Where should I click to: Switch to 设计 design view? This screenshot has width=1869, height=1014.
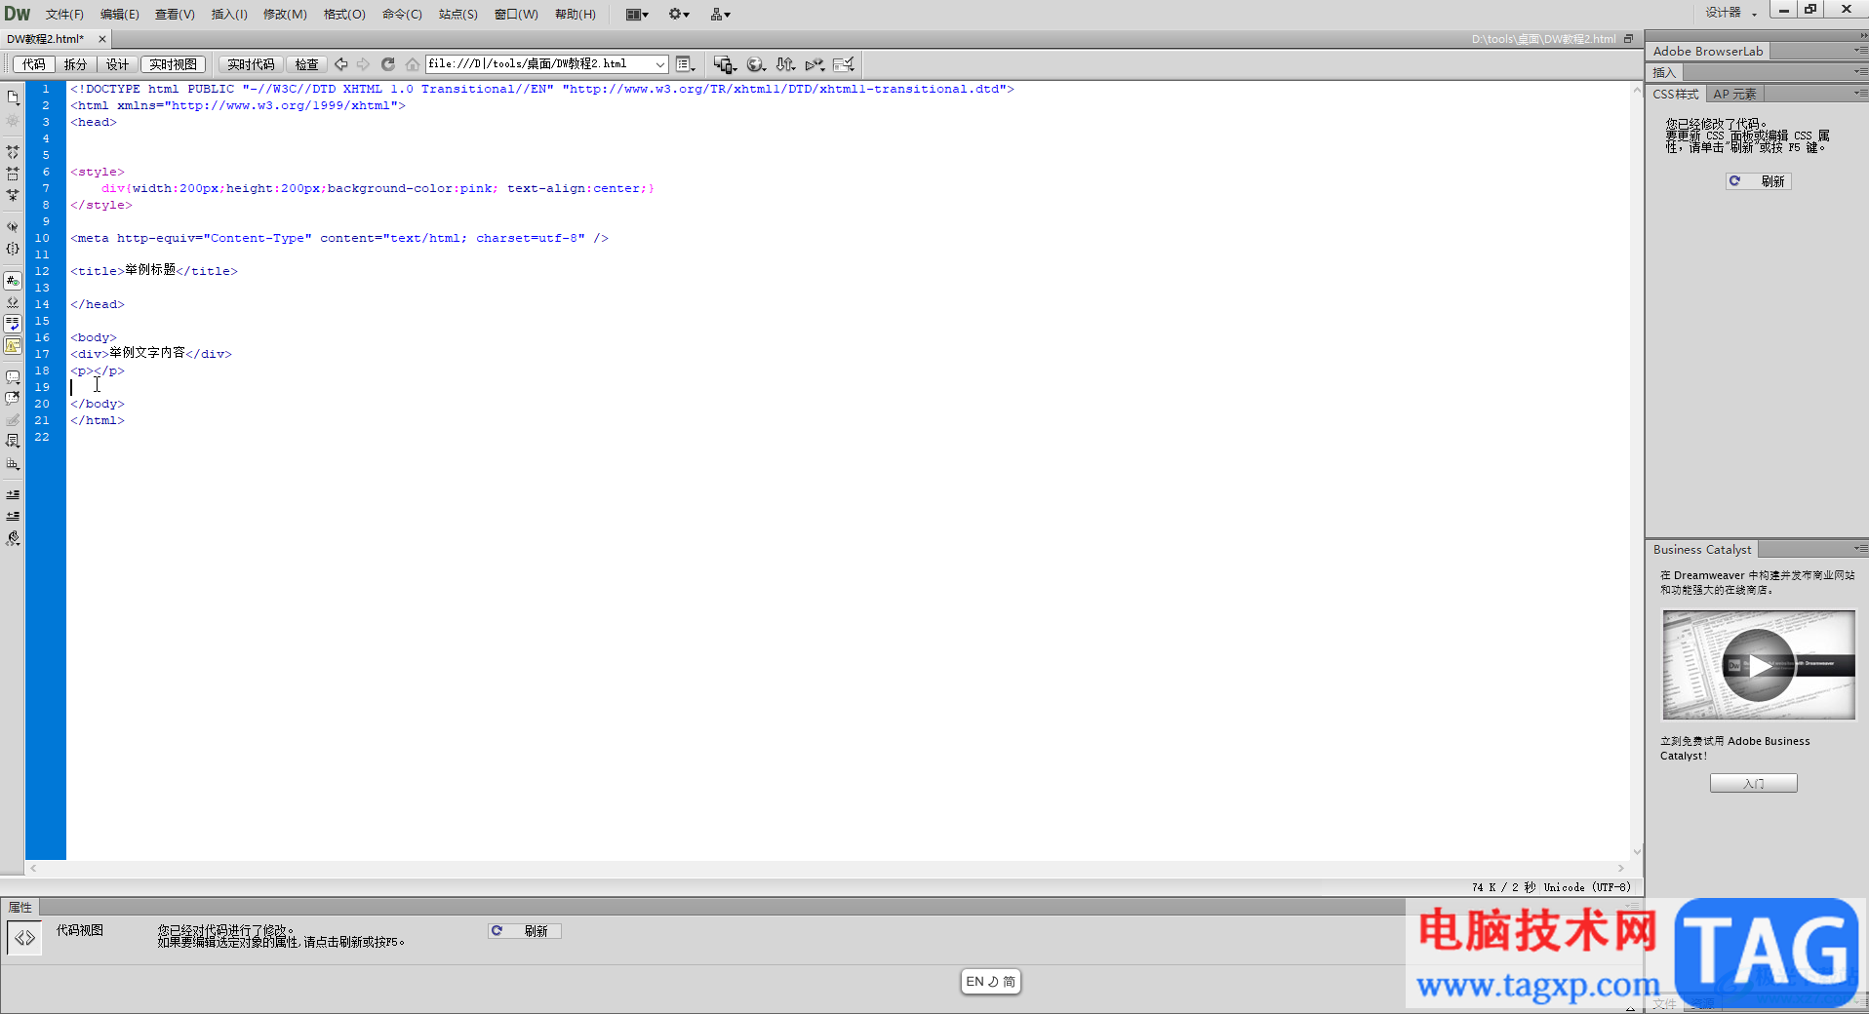click(x=117, y=64)
